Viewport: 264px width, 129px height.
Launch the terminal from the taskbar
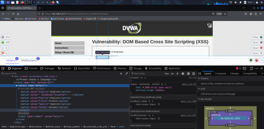point(26,2)
